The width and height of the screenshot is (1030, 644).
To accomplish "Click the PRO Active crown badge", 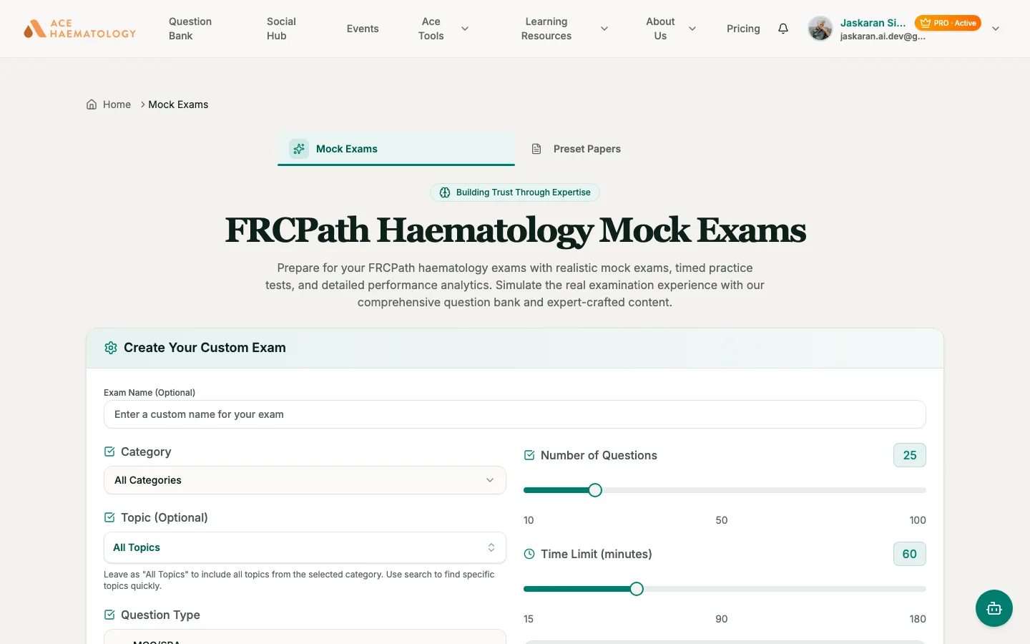I will [x=948, y=23].
